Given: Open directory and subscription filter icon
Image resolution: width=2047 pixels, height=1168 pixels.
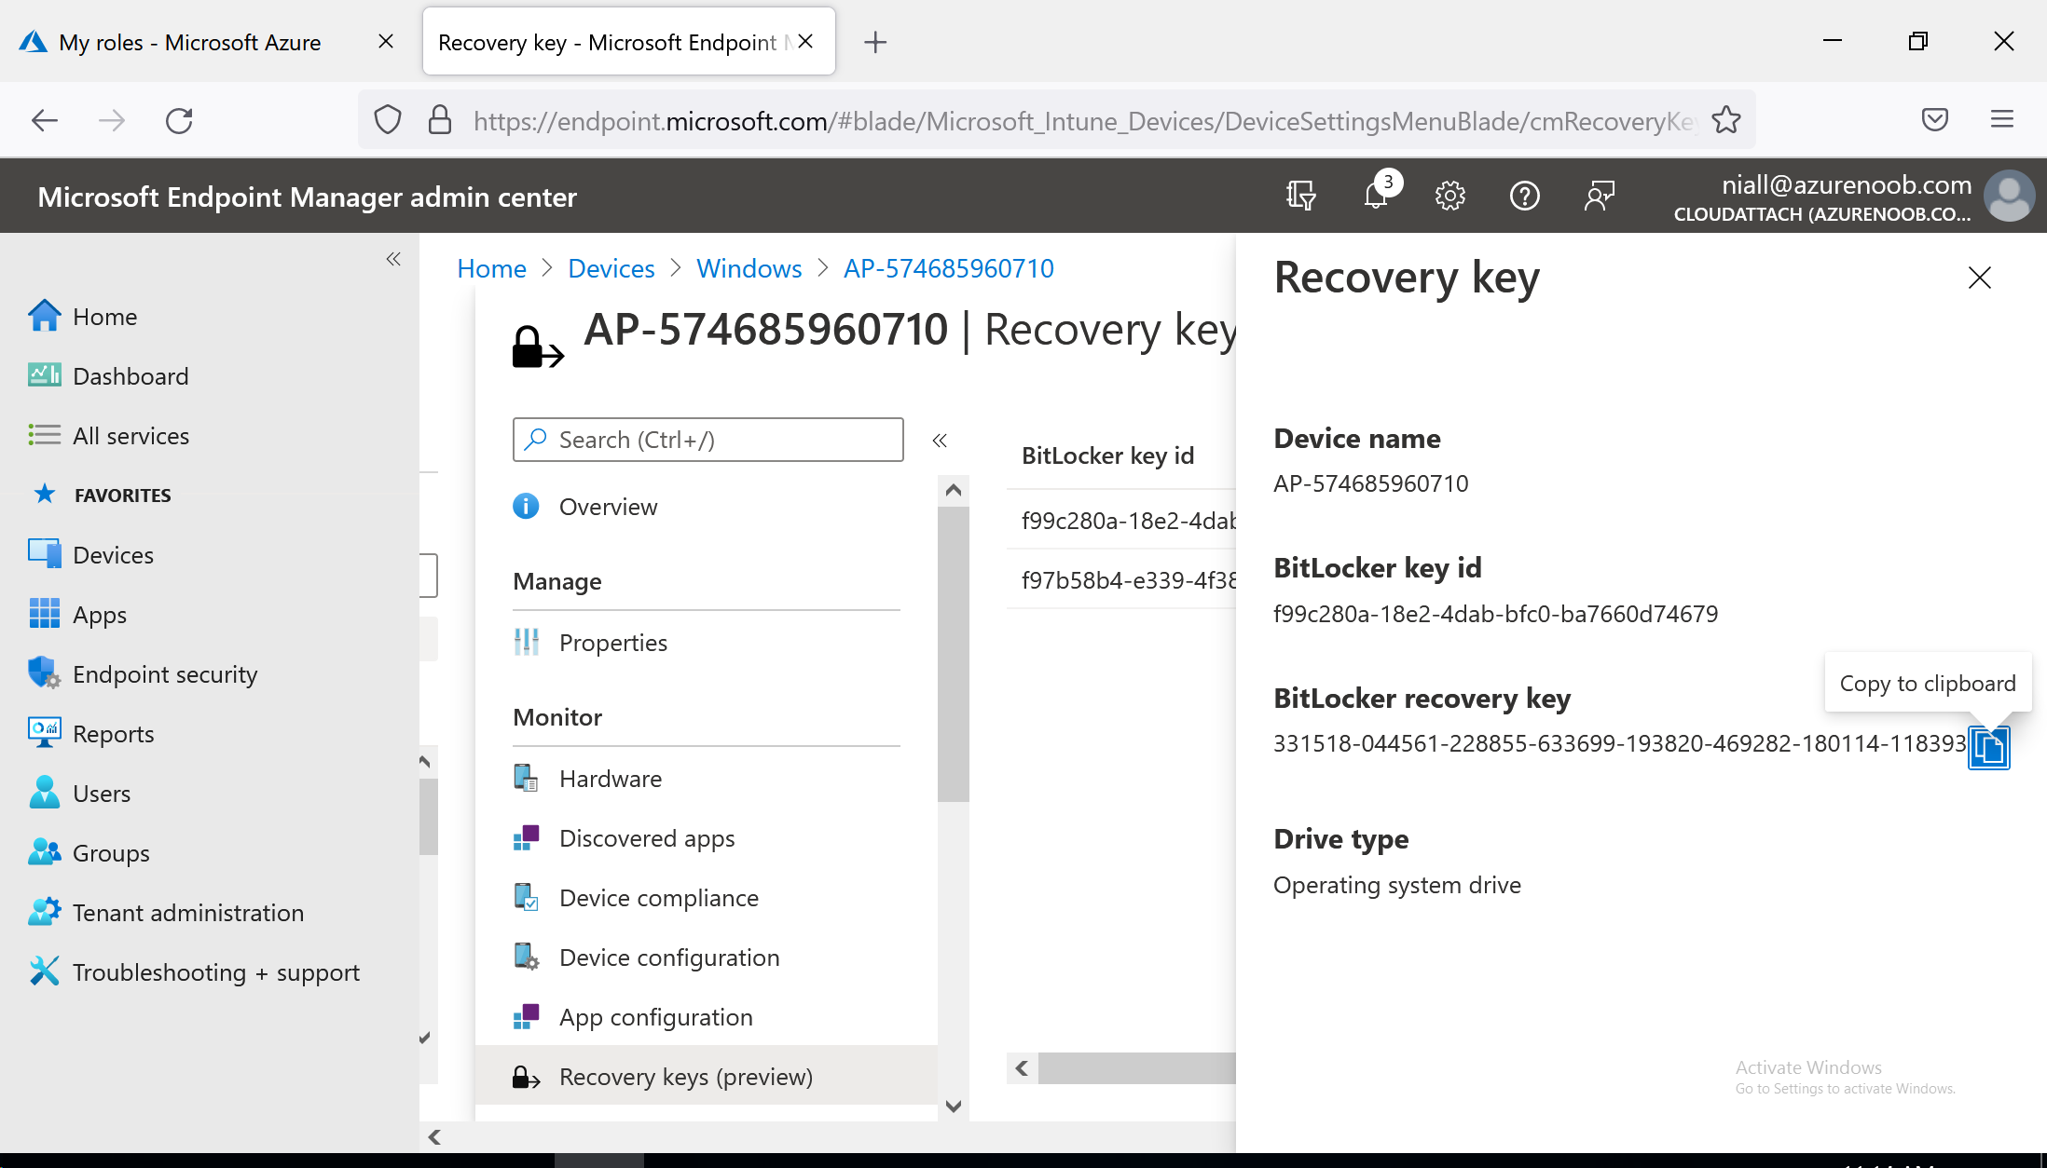Looking at the screenshot, I should (1300, 196).
